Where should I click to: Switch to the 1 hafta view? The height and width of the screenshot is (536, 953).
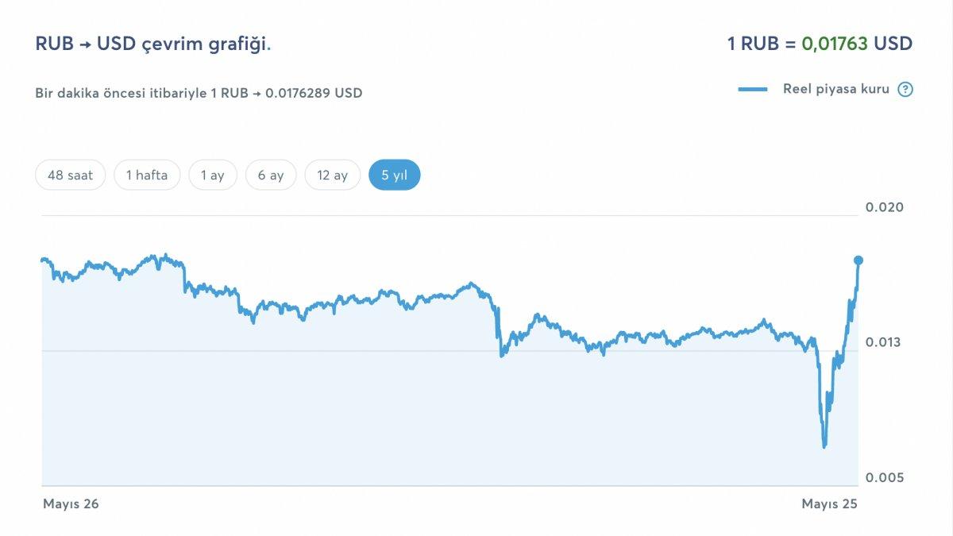147,175
